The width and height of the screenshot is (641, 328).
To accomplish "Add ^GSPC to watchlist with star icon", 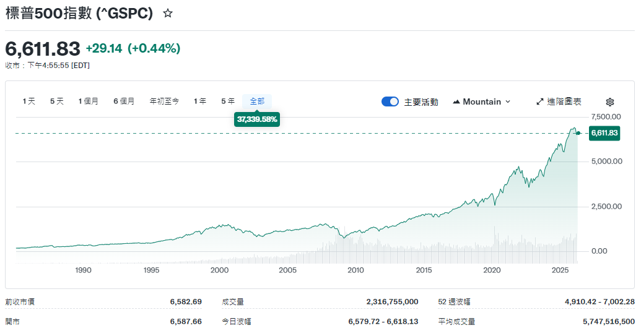I will [168, 14].
